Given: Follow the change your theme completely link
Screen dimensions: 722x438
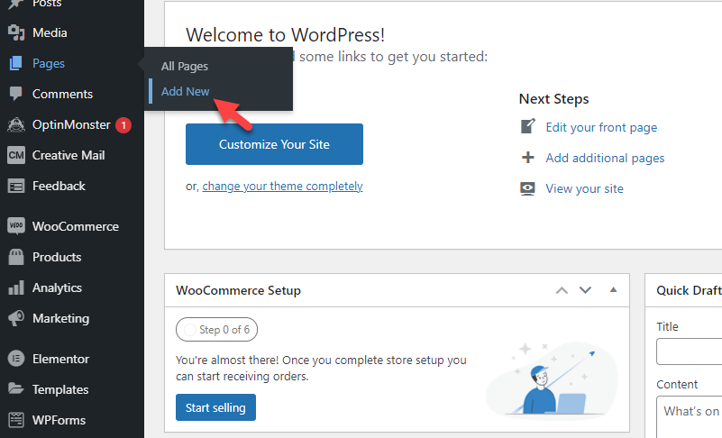Looking at the screenshot, I should tap(282, 186).
